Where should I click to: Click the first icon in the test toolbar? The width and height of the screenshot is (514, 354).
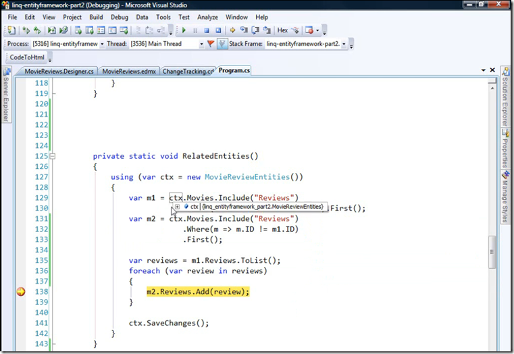(11, 30)
